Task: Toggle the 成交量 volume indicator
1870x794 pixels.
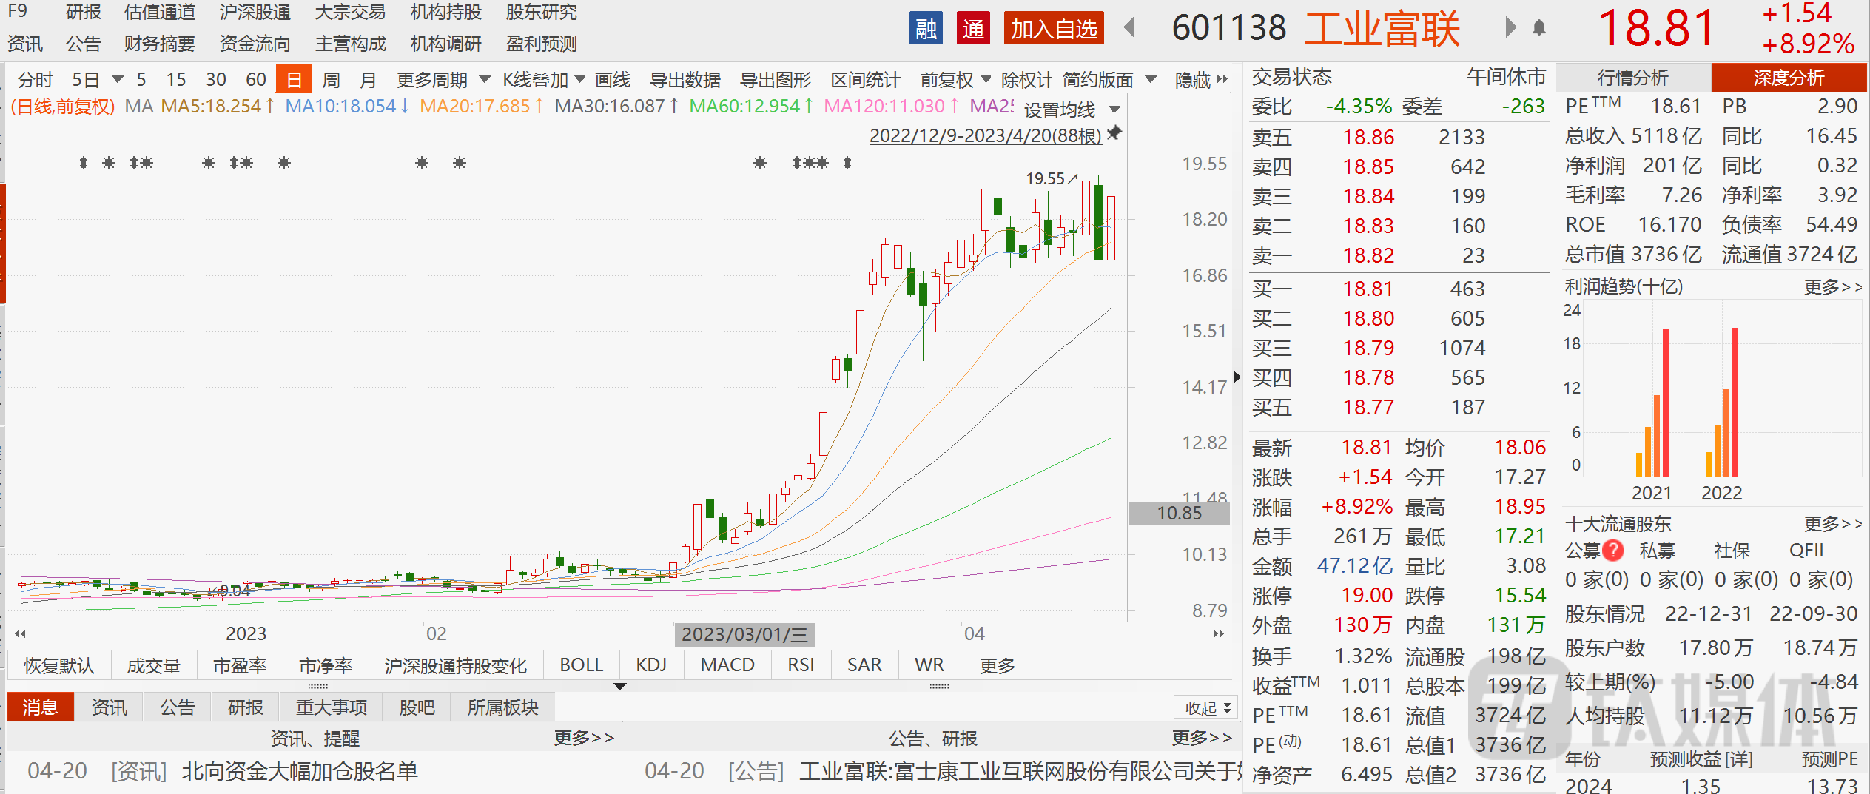Action: coord(153,665)
